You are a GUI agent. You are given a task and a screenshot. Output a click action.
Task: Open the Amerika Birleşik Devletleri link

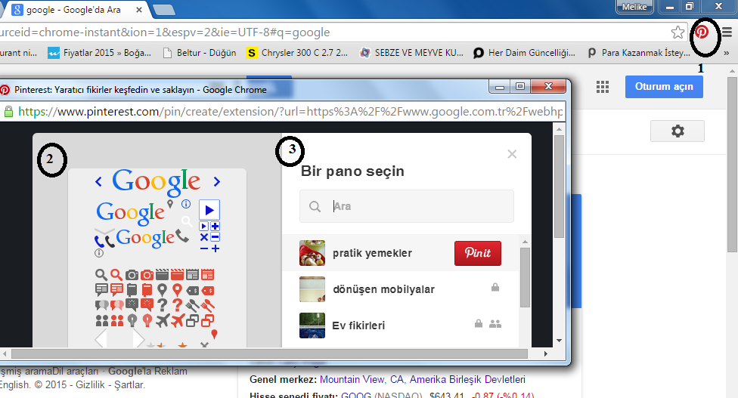(x=467, y=379)
